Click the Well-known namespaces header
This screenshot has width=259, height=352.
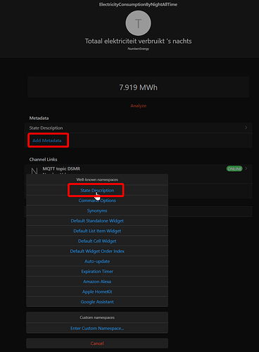point(97,180)
